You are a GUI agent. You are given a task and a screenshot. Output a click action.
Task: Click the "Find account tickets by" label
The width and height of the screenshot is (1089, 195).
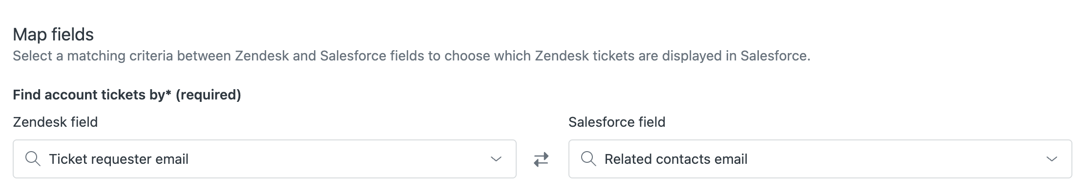click(89, 95)
